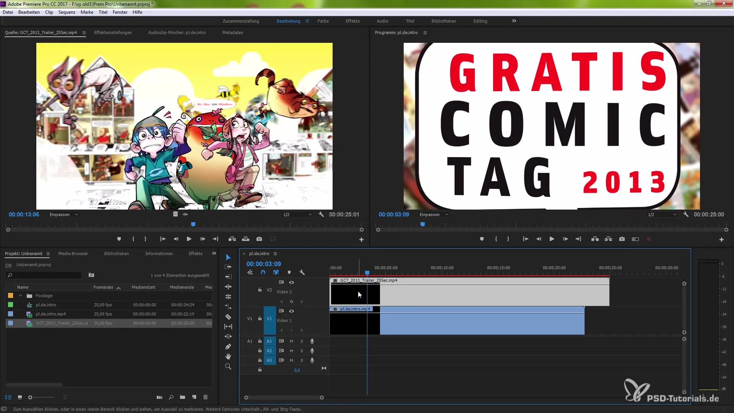Click Overwrite button in Source monitor
734x413 pixels.
(246, 239)
